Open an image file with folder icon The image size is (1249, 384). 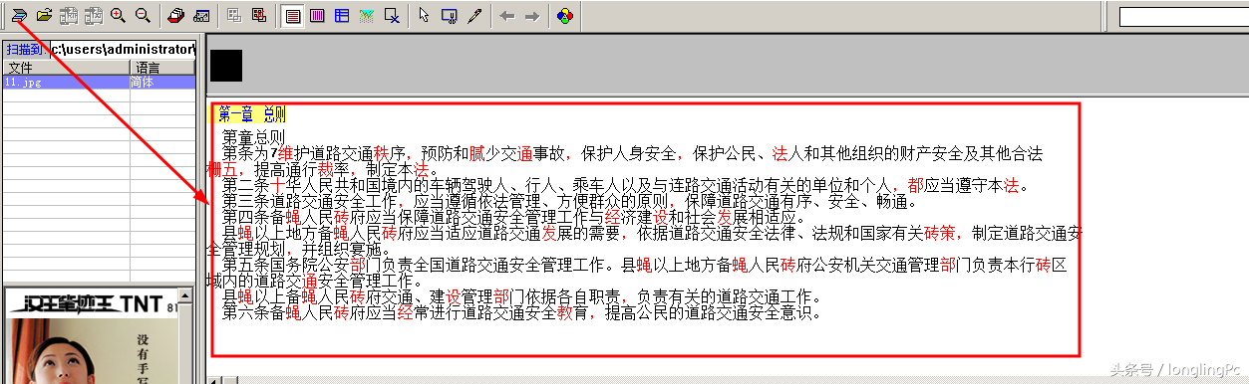(44, 16)
